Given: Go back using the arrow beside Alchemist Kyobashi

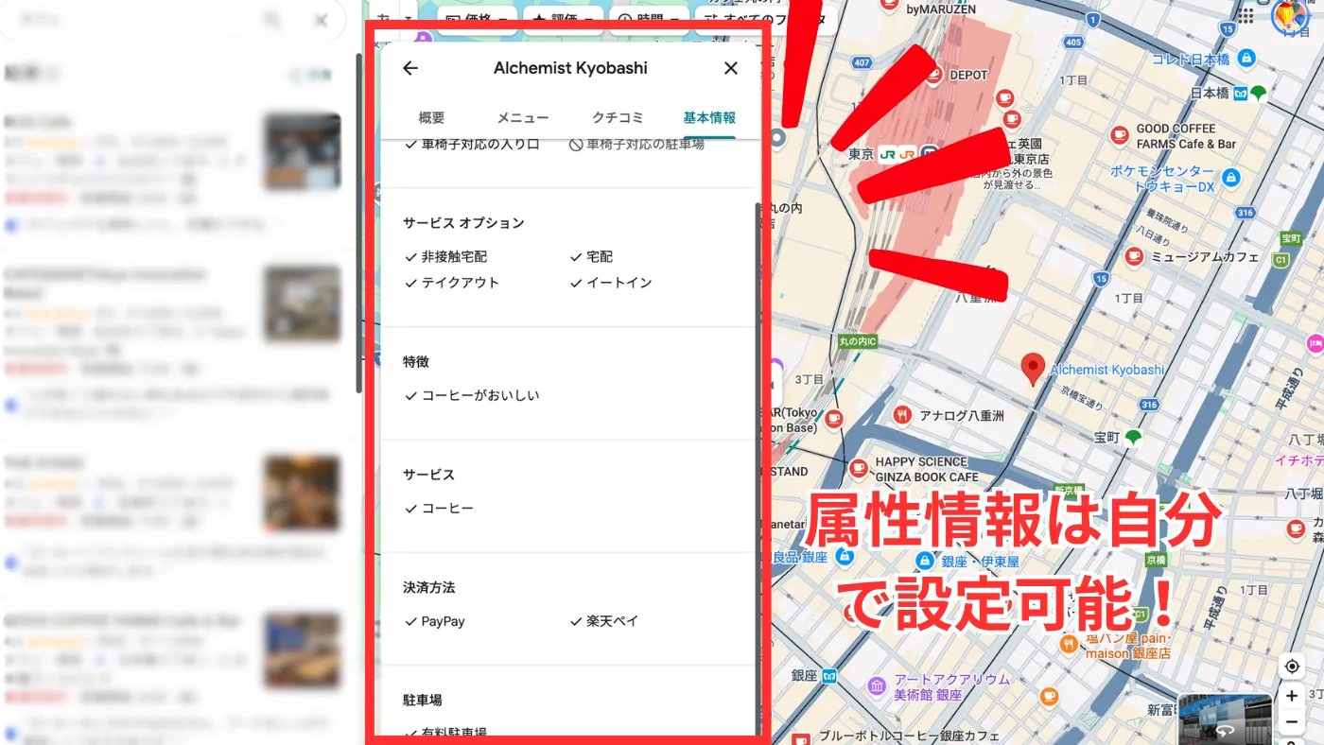Looking at the screenshot, I should coord(409,68).
